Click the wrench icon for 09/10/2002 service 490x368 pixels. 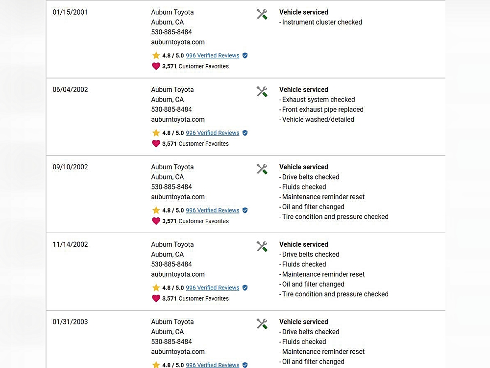click(x=262, y=169)
